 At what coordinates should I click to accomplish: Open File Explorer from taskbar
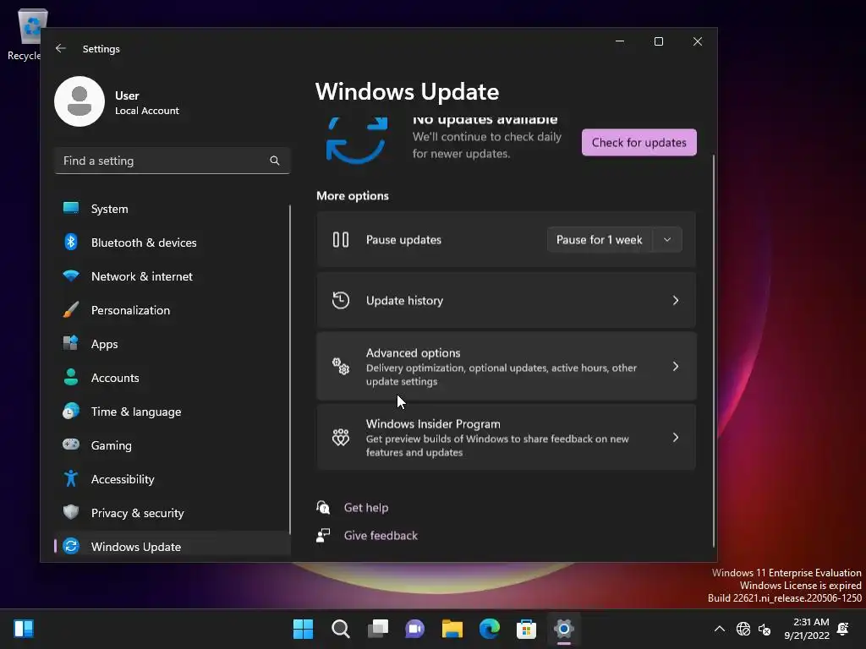(x=452, y=629)
